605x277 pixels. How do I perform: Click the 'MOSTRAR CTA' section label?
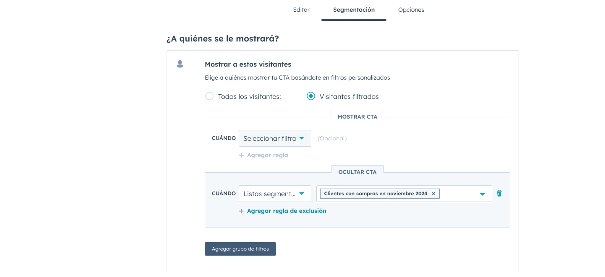click(x=357, y=117)
